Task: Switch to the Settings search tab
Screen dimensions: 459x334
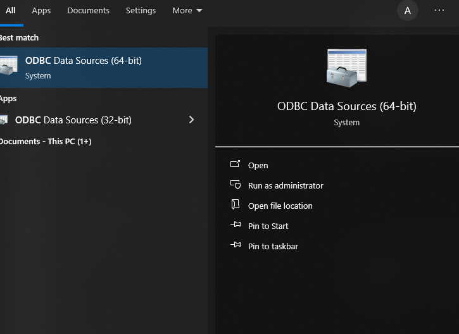Action: (141, 11)
